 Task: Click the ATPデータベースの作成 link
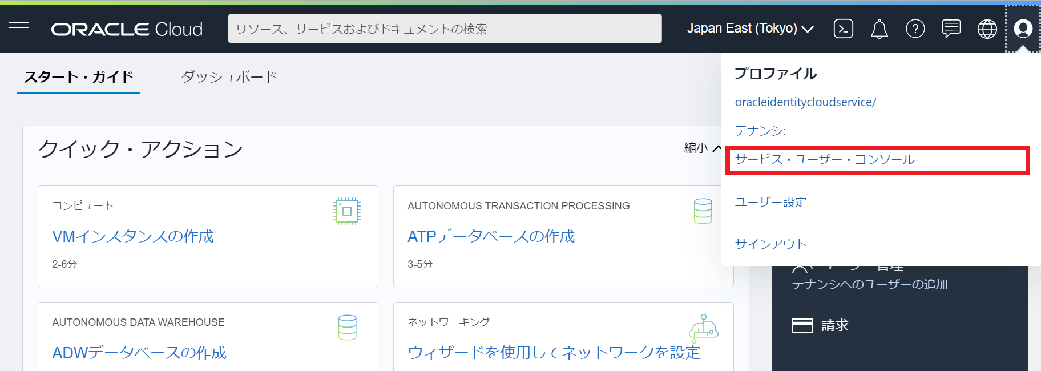tap(491, 236)
